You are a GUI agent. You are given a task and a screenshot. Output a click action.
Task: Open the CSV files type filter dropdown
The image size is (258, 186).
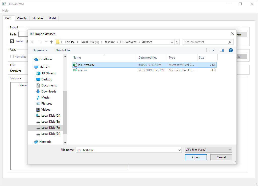209,150
